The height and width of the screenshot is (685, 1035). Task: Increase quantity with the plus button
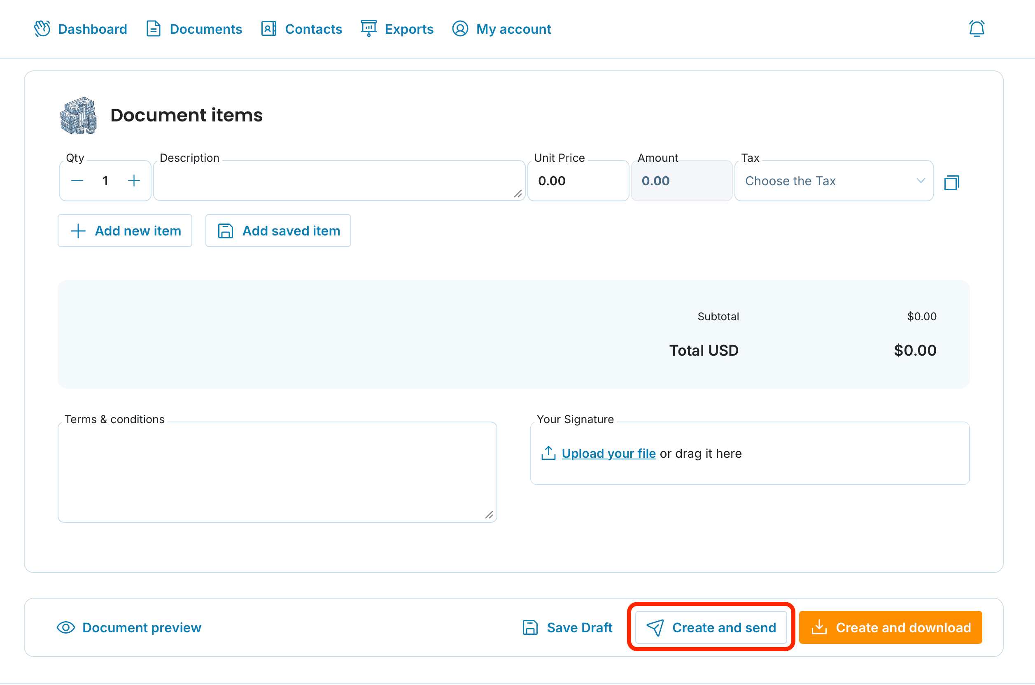point(134,180)
